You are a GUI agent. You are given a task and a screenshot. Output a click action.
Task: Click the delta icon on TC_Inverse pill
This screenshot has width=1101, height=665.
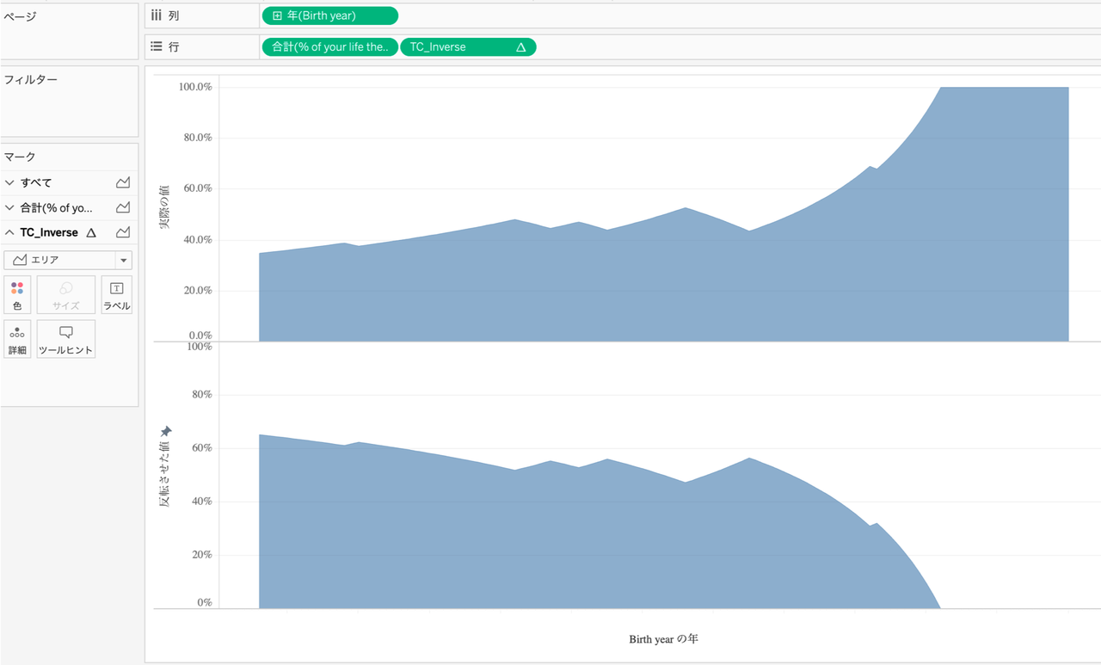pos(520,47)
